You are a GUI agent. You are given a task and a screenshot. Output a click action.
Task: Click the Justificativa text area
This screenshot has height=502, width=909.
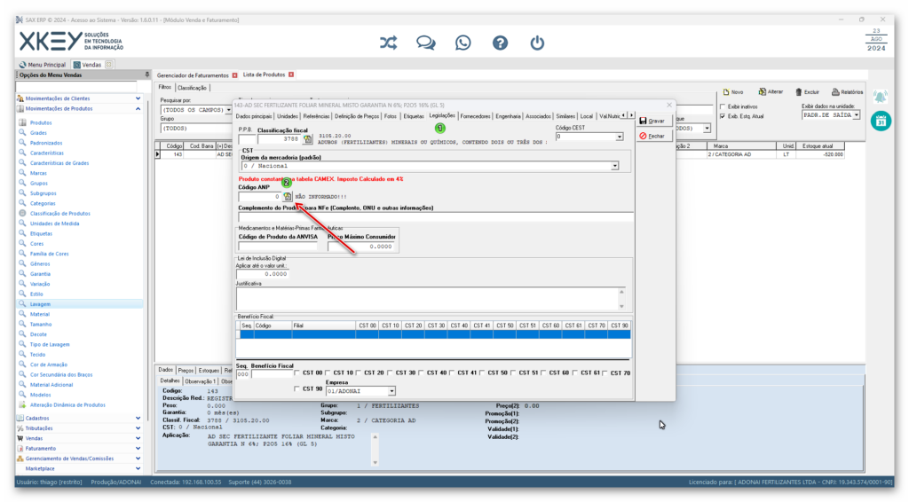tap(429, 299)
